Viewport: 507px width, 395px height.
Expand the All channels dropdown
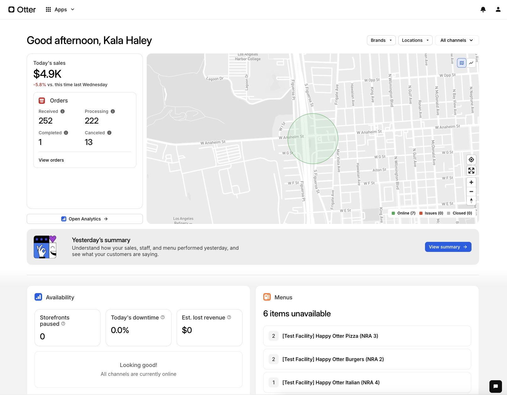pos(456,40)
